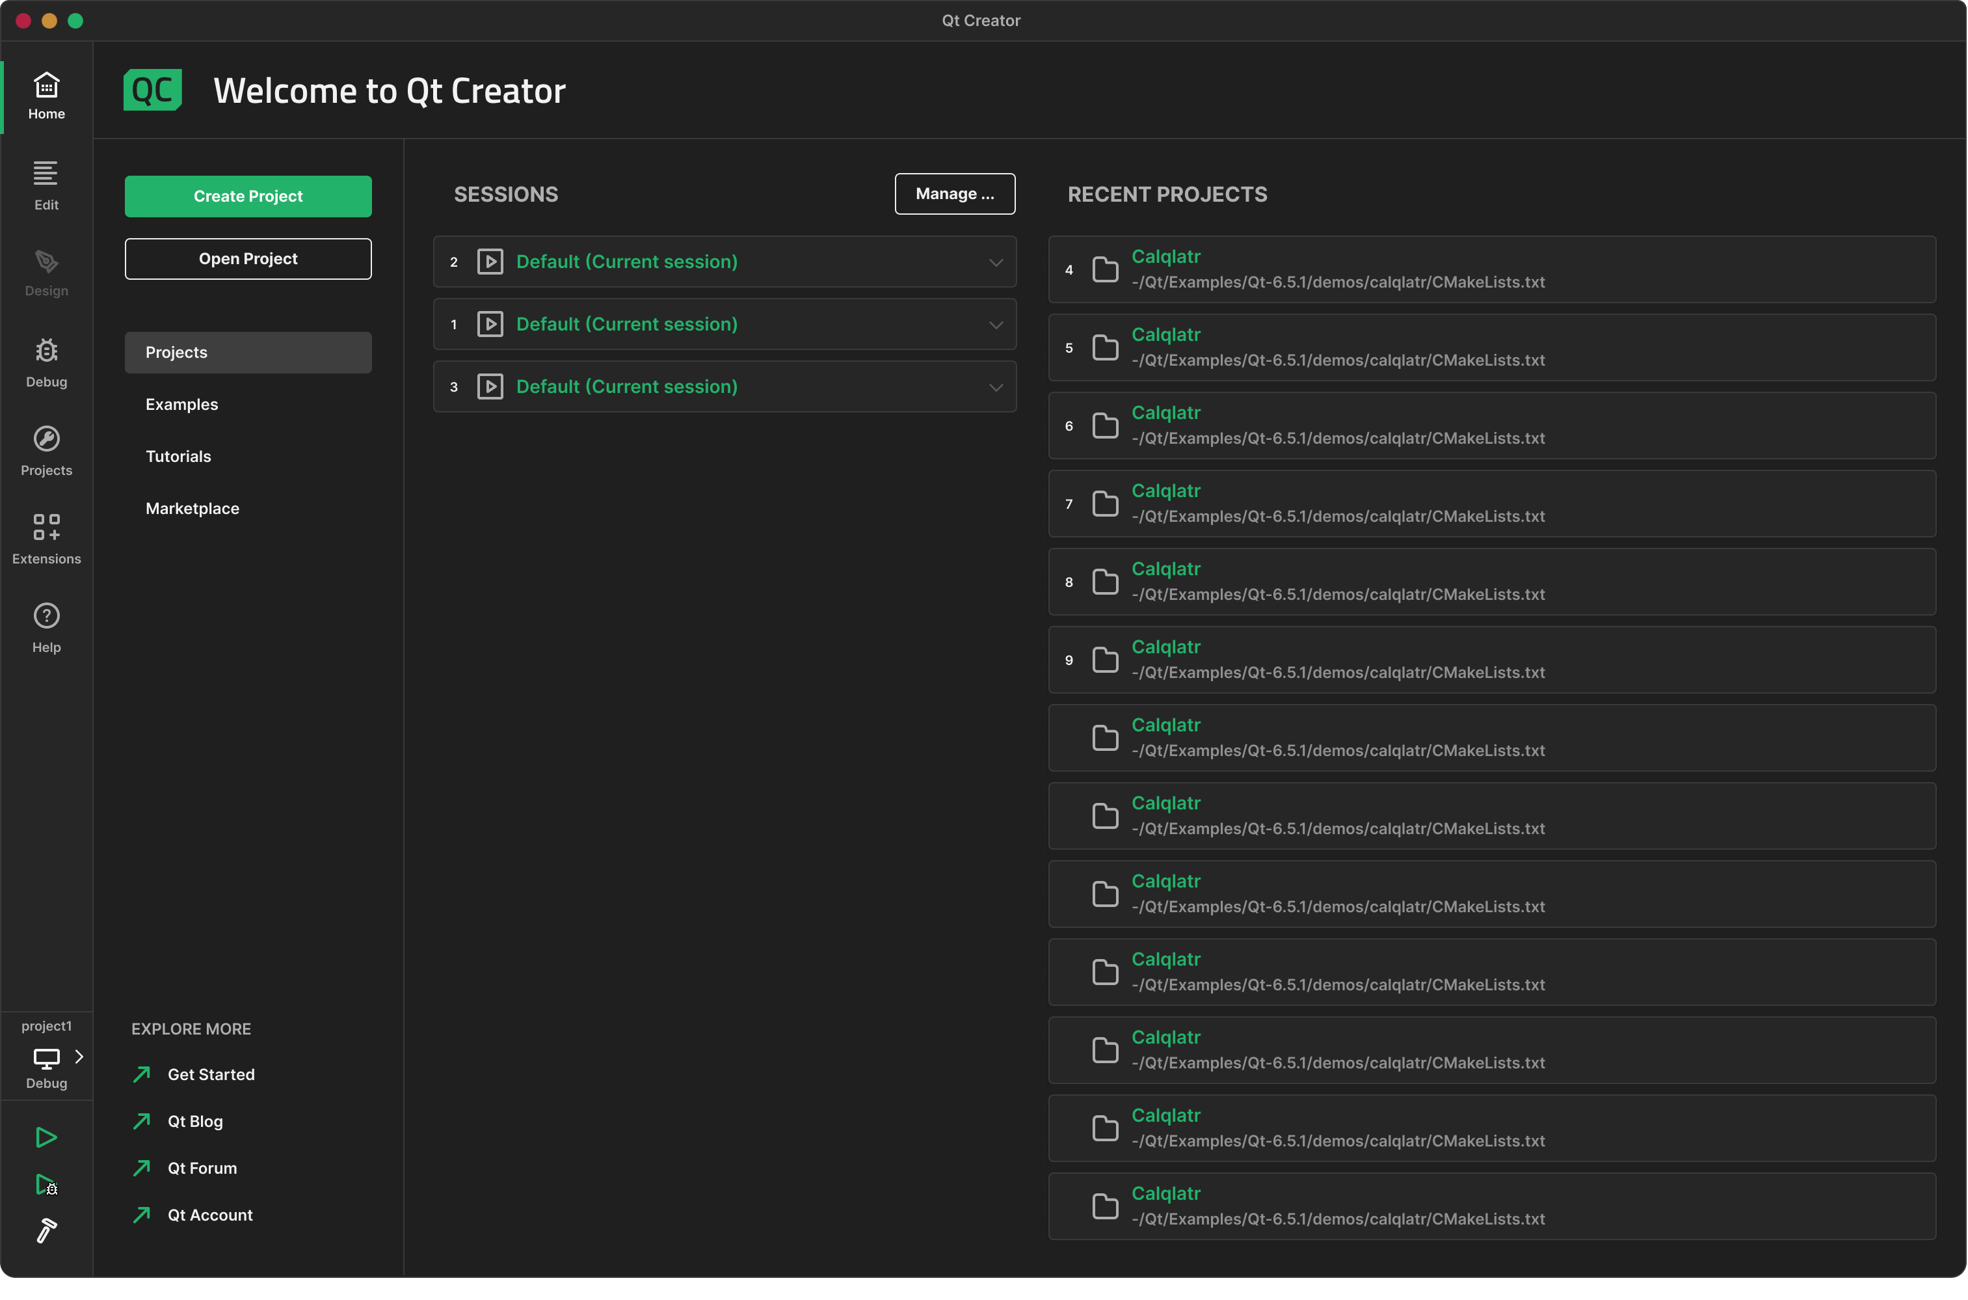Switch to Debug mode with bug icon

46,362
